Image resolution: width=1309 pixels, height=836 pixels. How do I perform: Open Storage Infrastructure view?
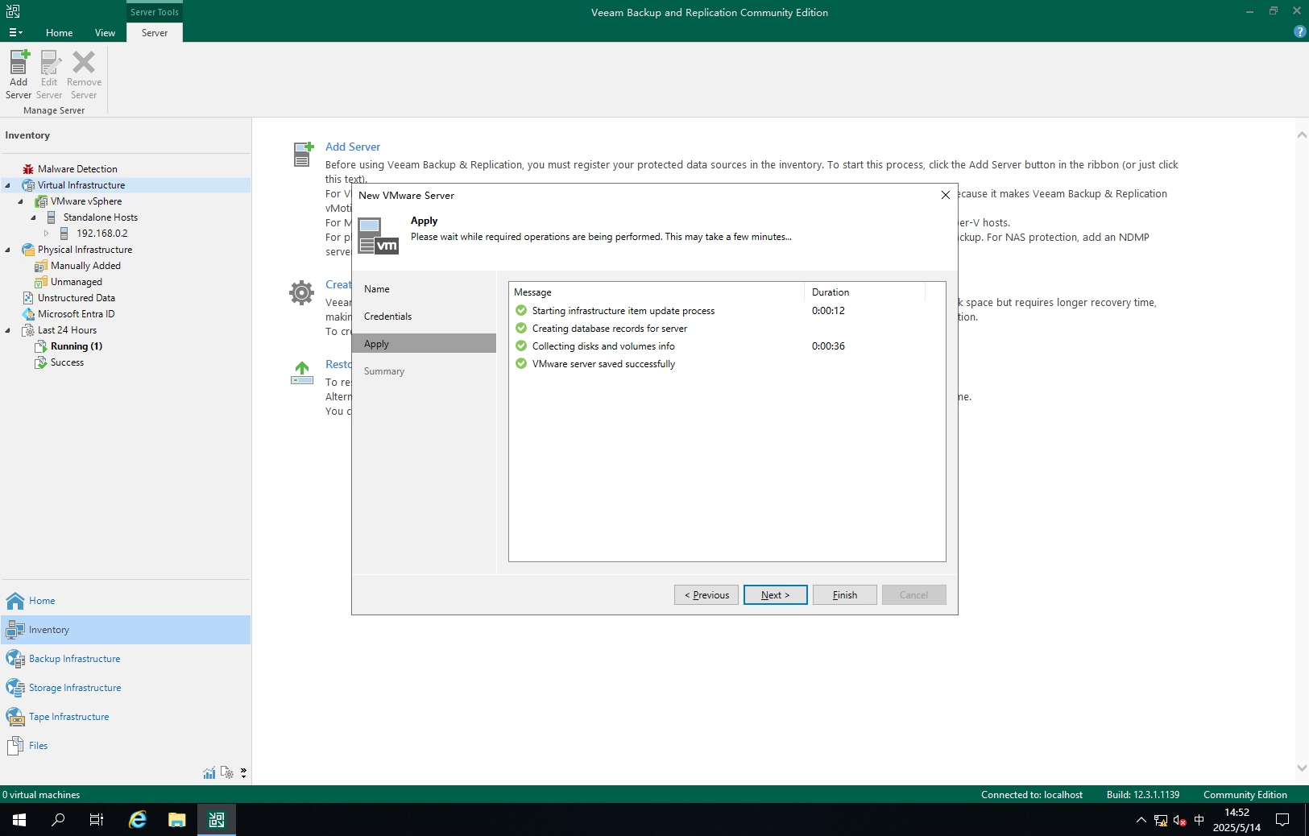coord(74,688)
